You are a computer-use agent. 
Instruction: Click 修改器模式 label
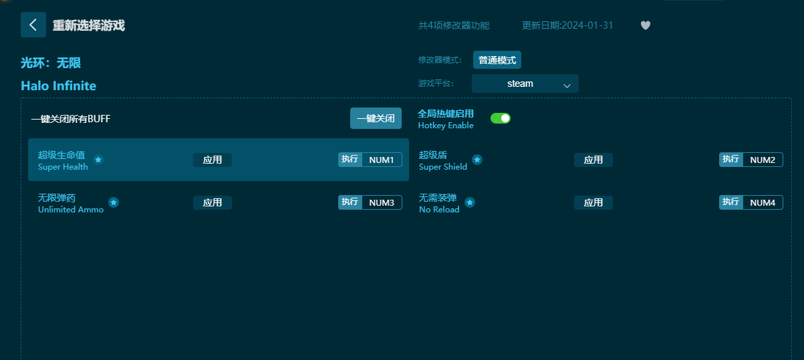point(440,59)
